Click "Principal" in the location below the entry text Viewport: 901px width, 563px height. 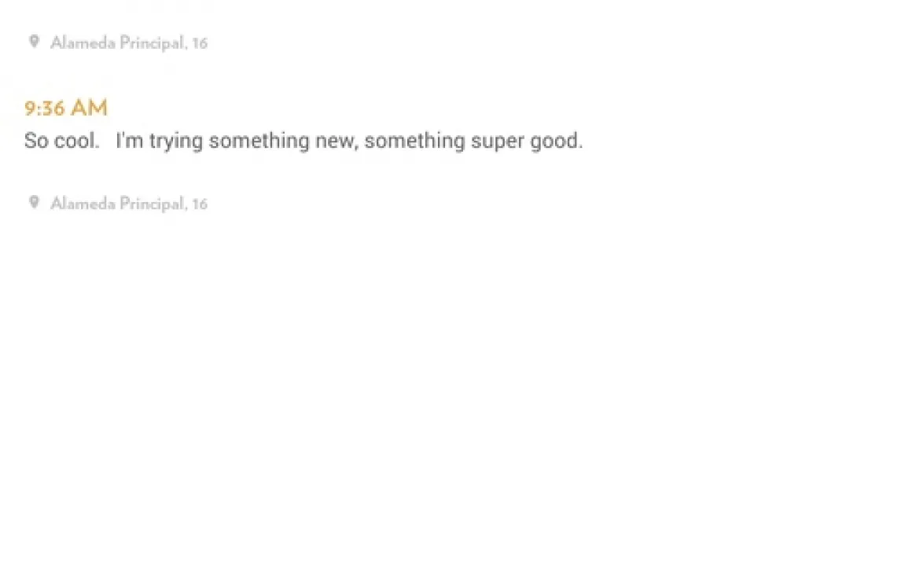(x=153, y=204)
